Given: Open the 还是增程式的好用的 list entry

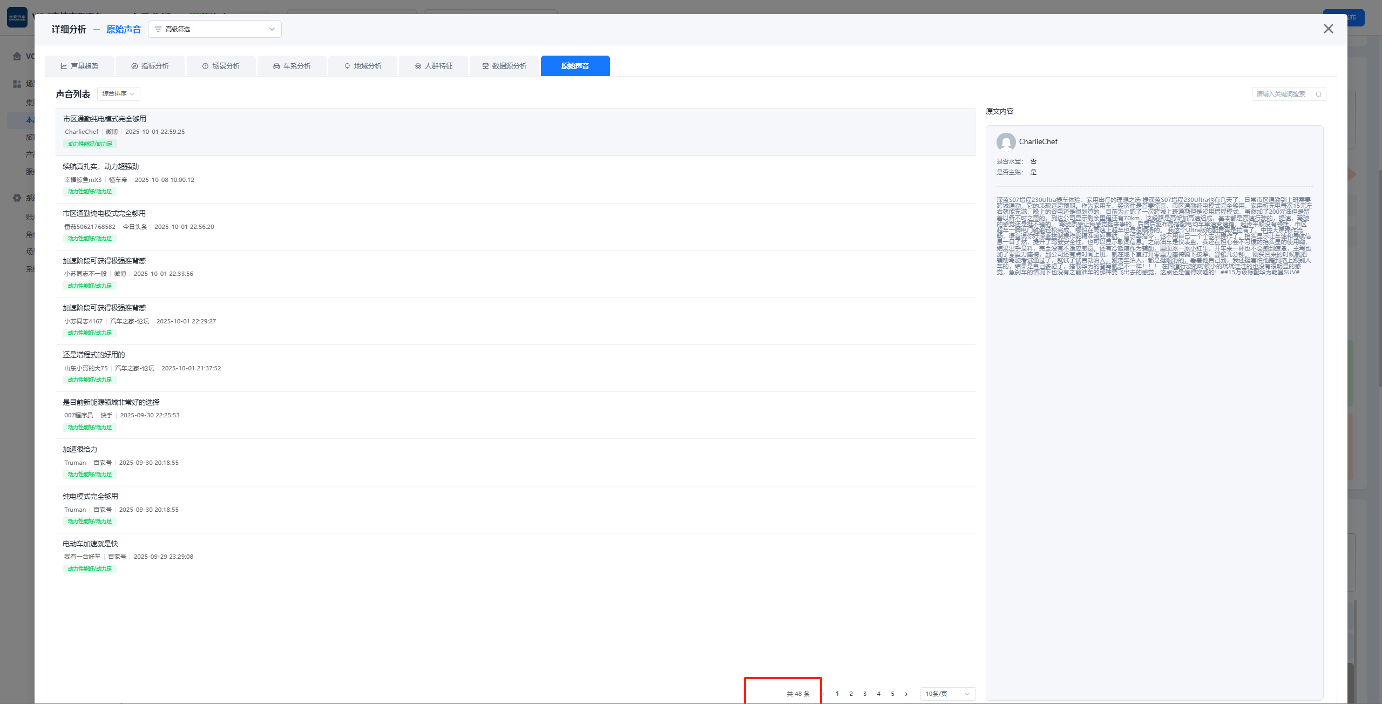Looking at the screenshot, I should 93,355.
